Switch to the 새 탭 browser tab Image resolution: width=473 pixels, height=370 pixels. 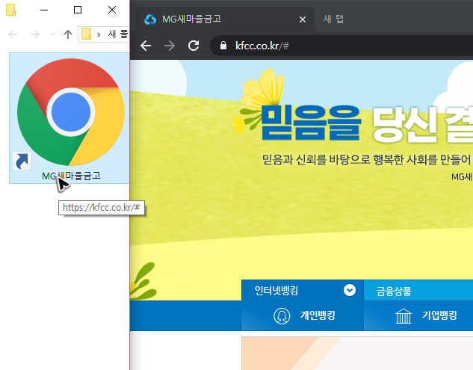333,19
